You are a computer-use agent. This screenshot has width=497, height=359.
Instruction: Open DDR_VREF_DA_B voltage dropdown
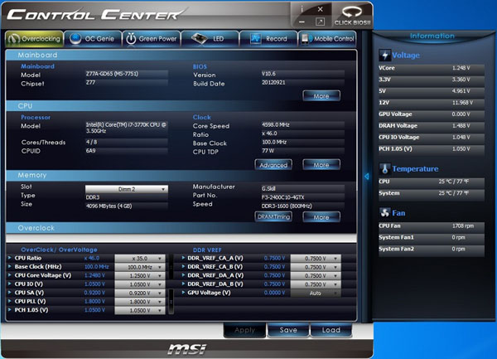(x=316, y=284)
